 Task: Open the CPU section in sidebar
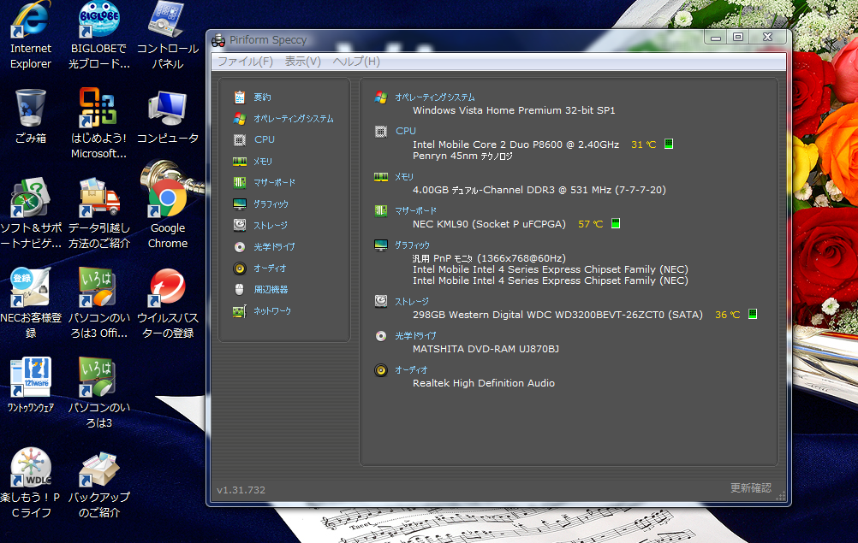click(x=265, y=140)
